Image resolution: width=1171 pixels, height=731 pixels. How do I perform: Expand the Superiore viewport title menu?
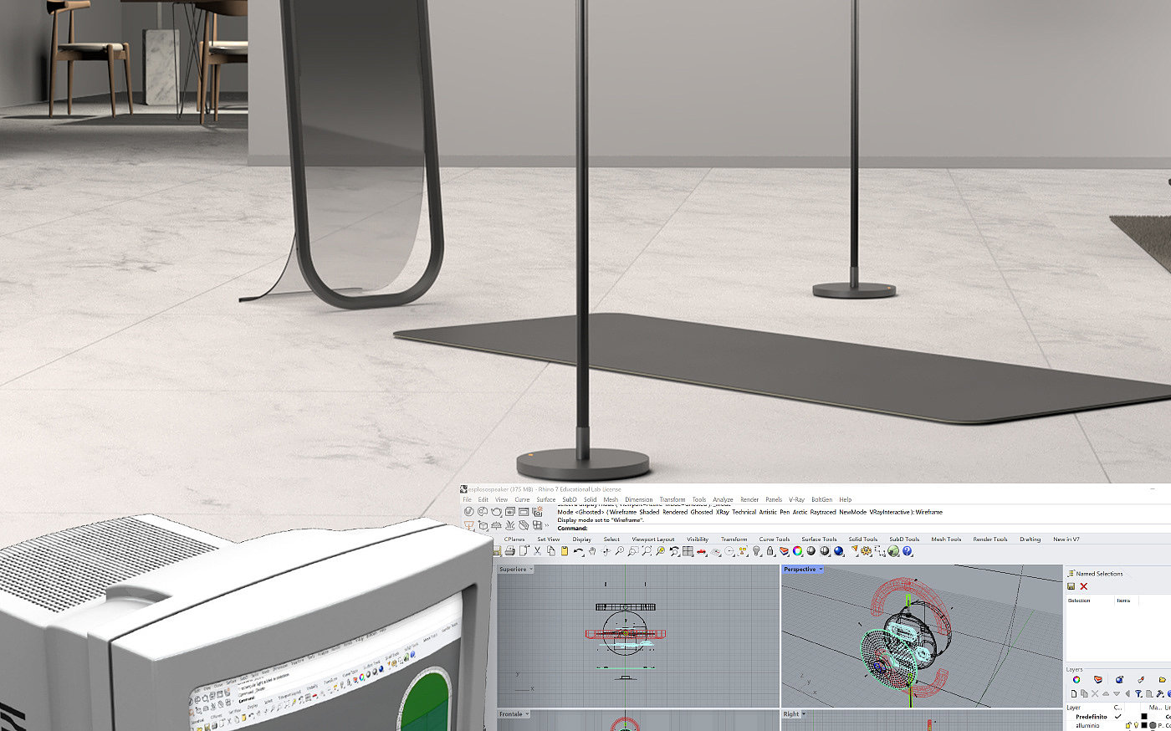point(532,570)
